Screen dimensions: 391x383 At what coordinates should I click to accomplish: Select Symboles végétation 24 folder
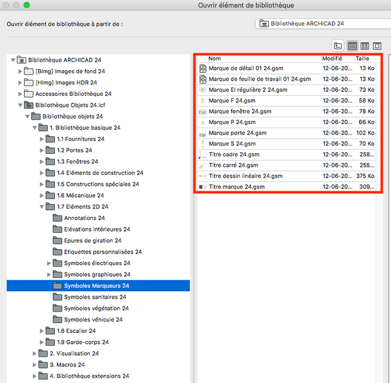97,308
